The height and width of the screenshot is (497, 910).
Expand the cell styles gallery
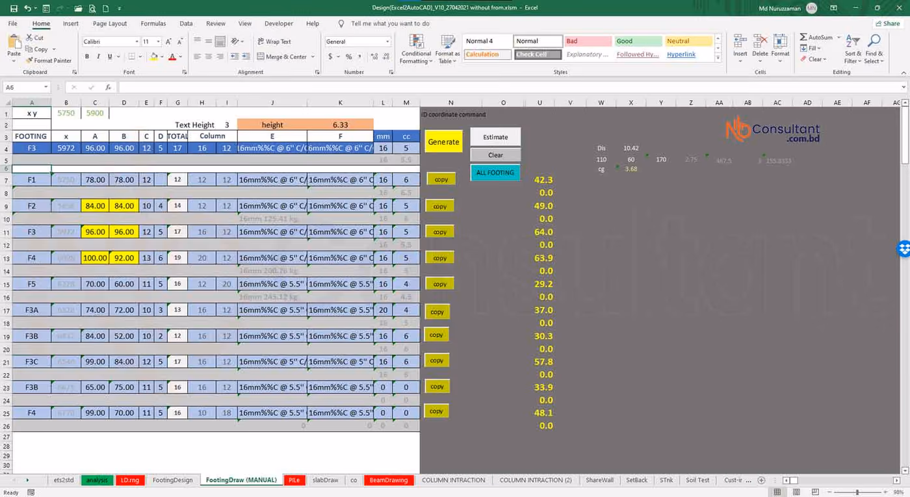pyautogui.click(x=718, y=57)
